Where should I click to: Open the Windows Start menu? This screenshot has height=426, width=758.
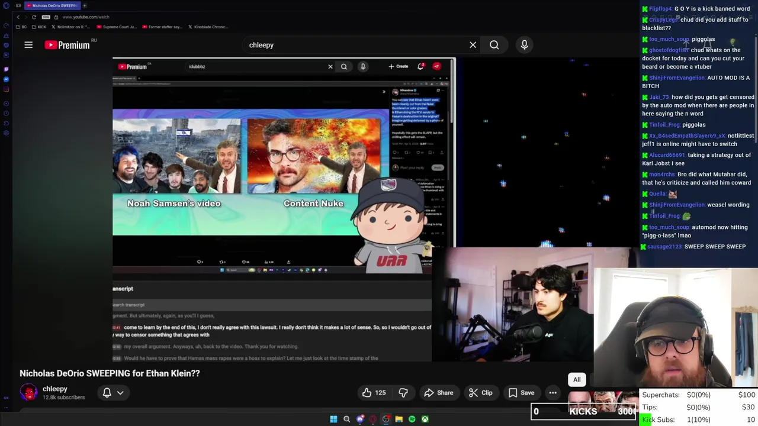pos(333,419)
